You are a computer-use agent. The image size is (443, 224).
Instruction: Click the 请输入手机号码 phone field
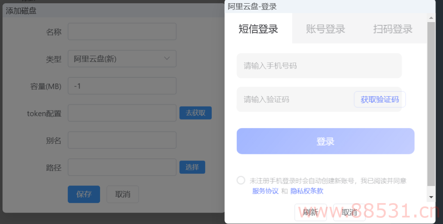coord(319,66)
